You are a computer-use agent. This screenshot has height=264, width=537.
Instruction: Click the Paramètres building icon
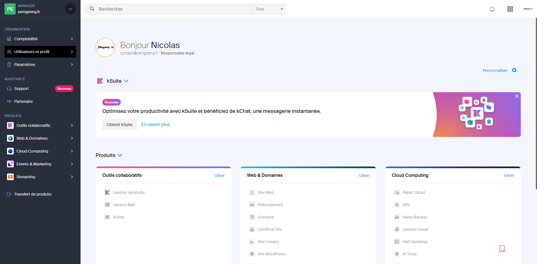pyautogui.click(x=9, y=65)
